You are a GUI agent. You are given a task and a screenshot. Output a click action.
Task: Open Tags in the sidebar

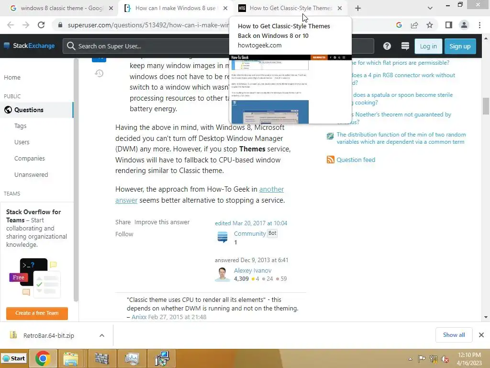tap(20, 126)
